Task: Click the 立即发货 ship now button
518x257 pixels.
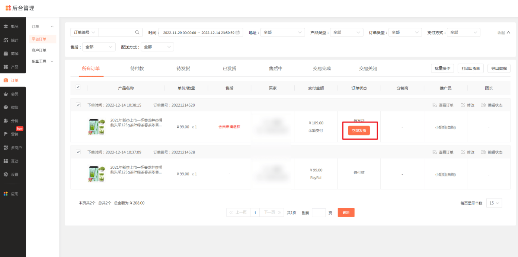Action: [x=359, y=130]
